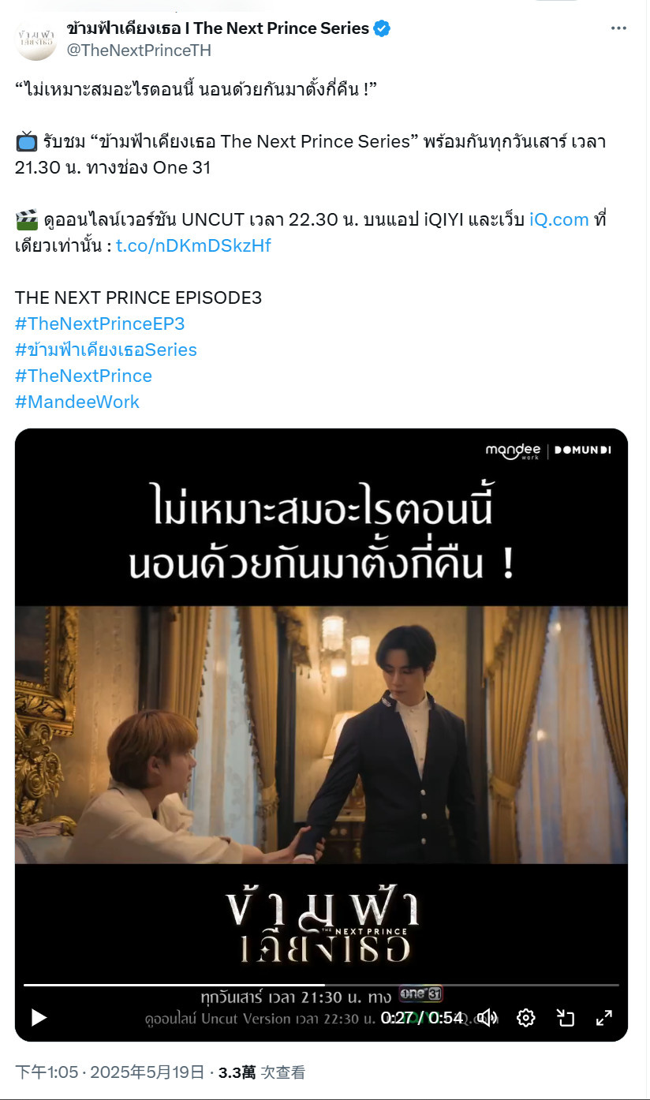650x1100 pixels.
Task: Click the video frame of two men
Action: pyautogui.click(x=321, y=735)
